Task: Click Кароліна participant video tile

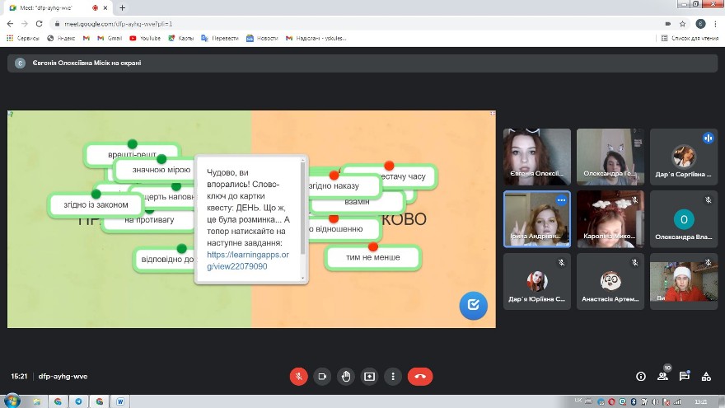Action: point(610,219)
